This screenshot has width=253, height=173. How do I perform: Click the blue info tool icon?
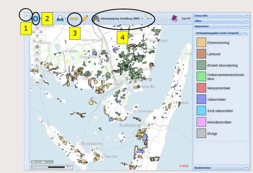(x=35, y=19)
